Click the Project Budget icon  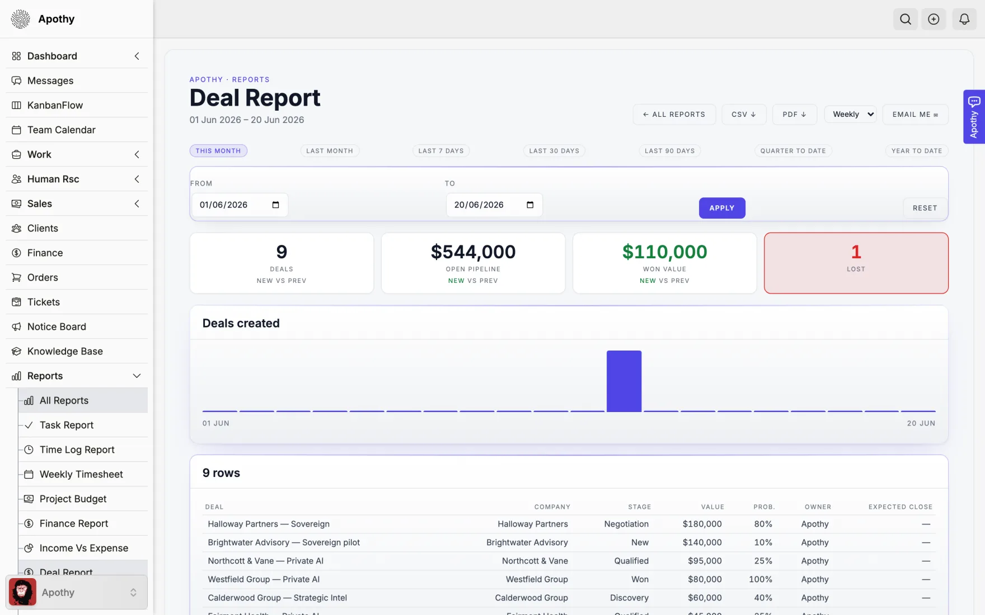(x=29, y=499)
